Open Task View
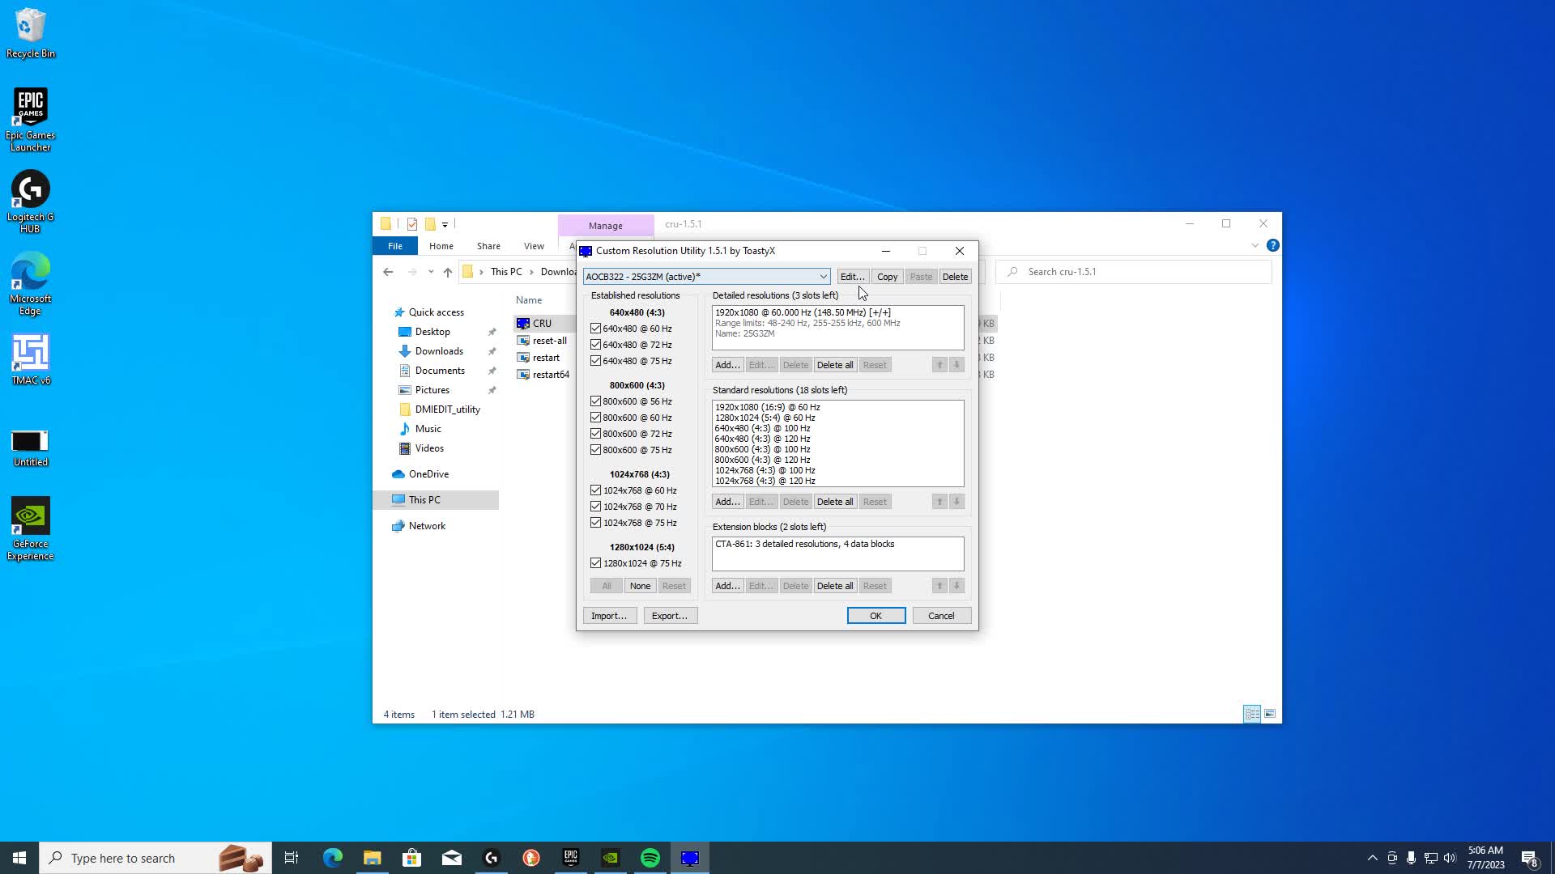Viewport: 1555px width, 874px height. point(292,857)
